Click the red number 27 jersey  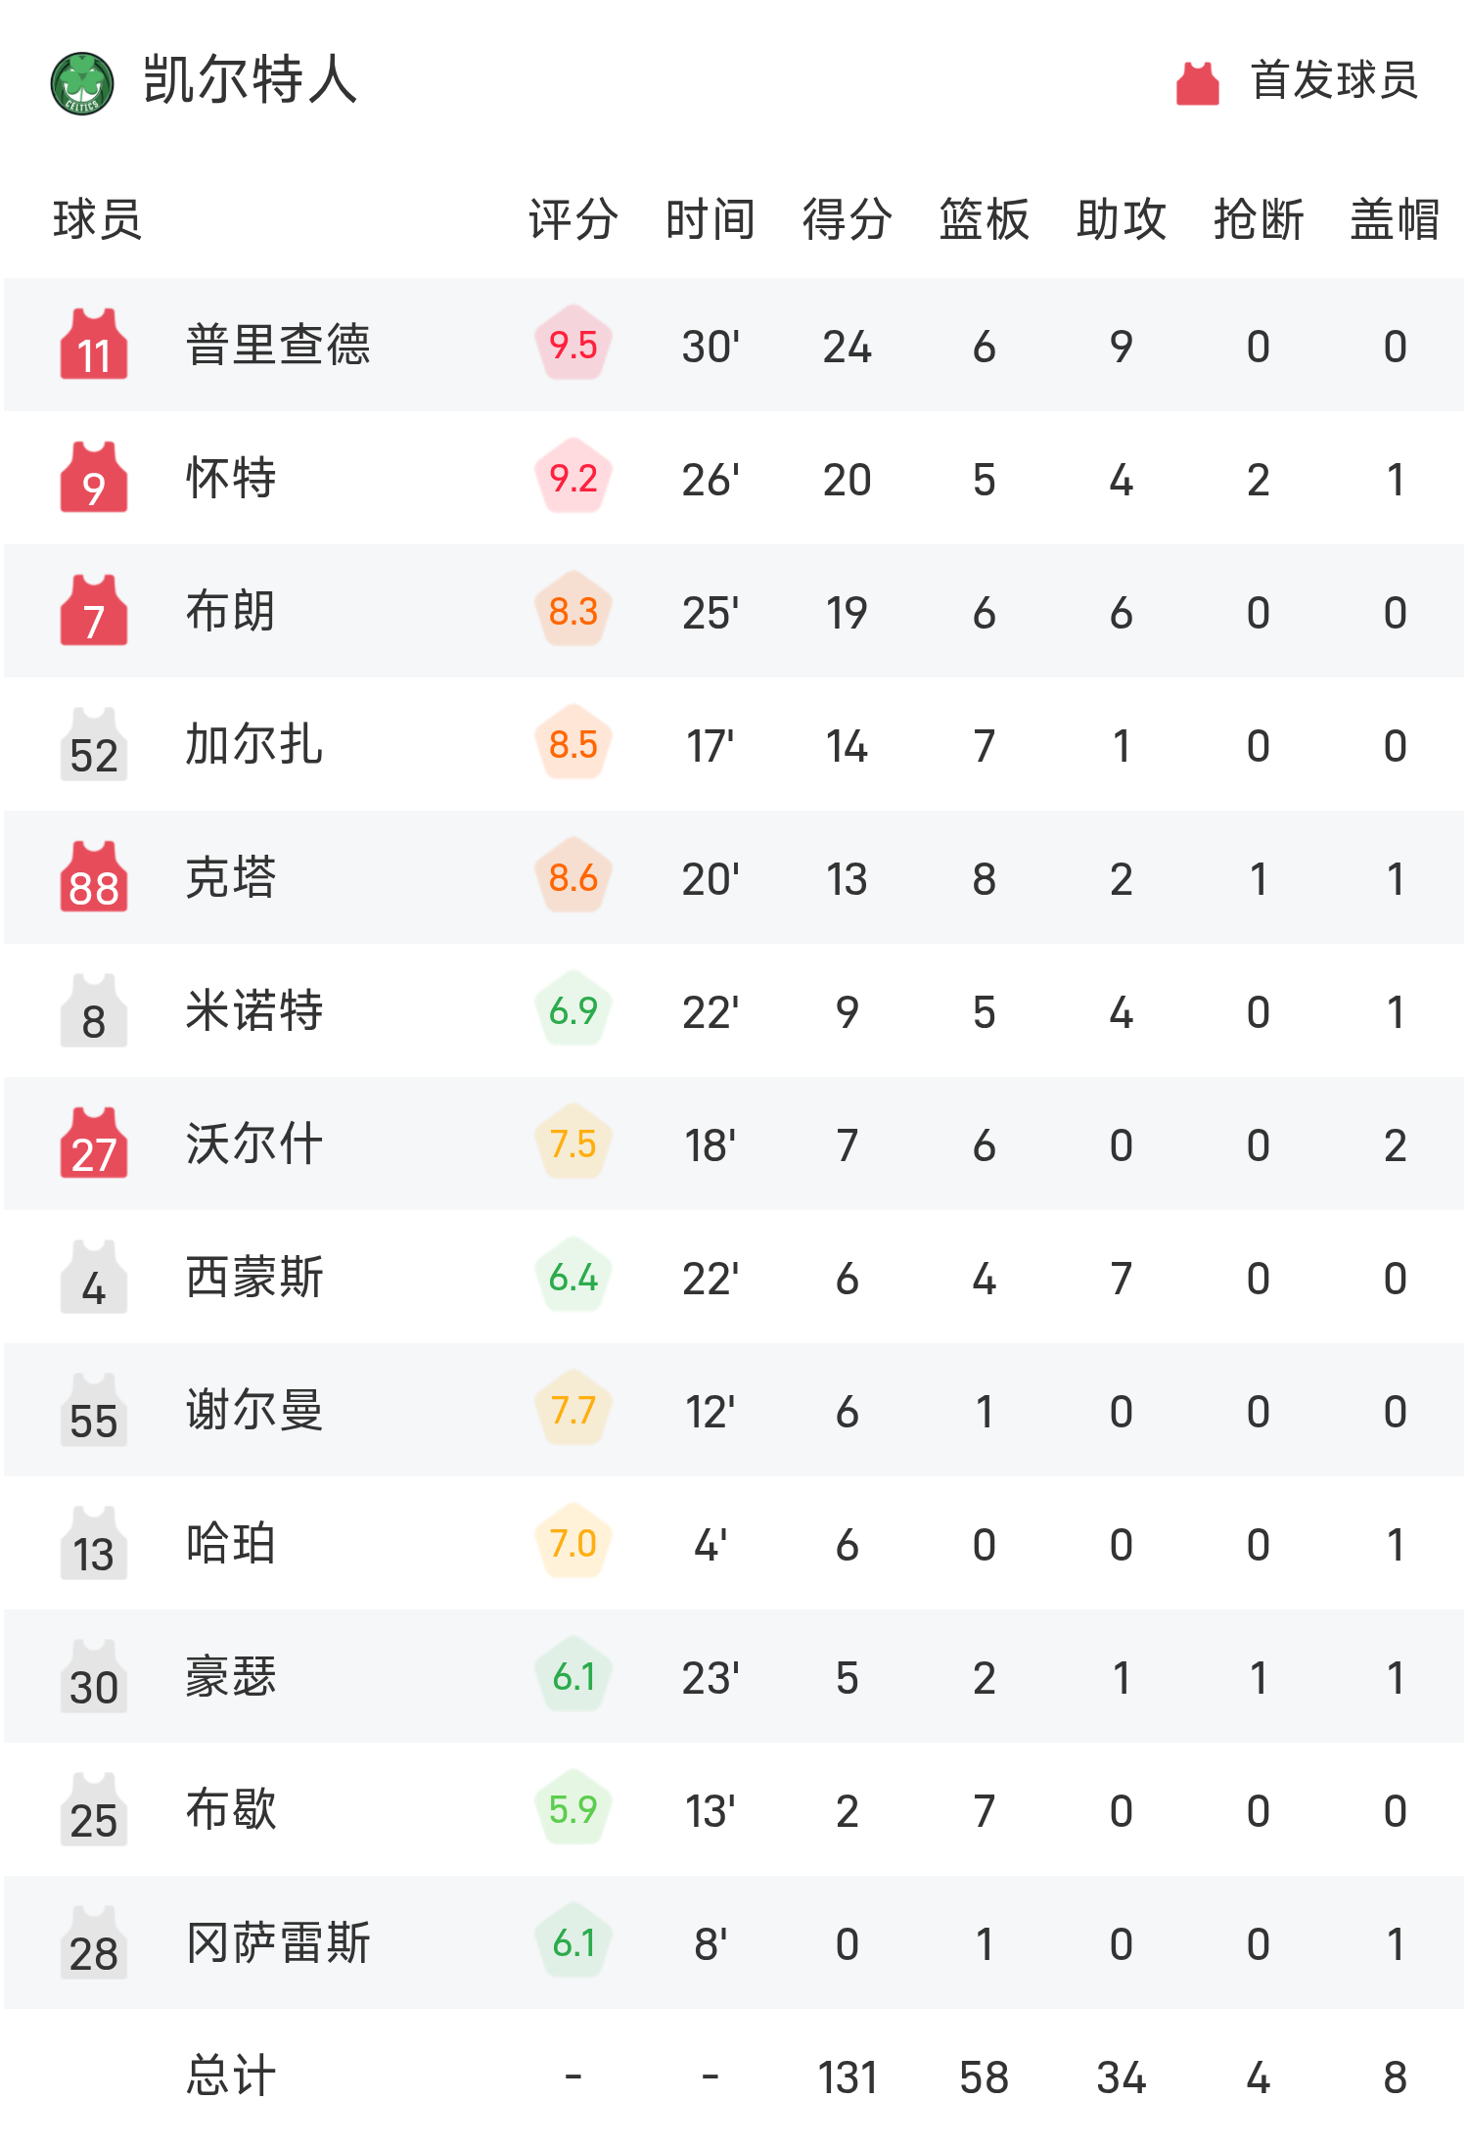pyautogui.click(x=94, y=1144)
